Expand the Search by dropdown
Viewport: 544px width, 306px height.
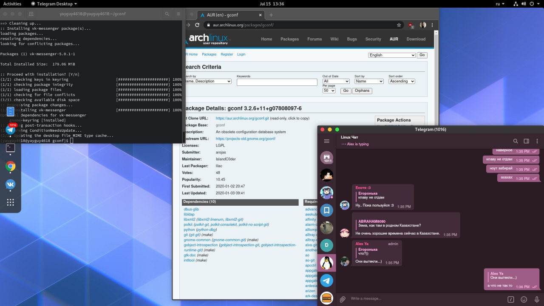coord(208,81)
